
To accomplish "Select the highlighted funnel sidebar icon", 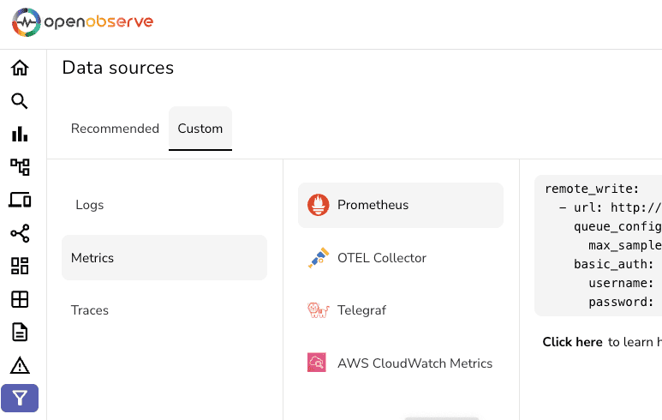I will (x=20, y=398).
